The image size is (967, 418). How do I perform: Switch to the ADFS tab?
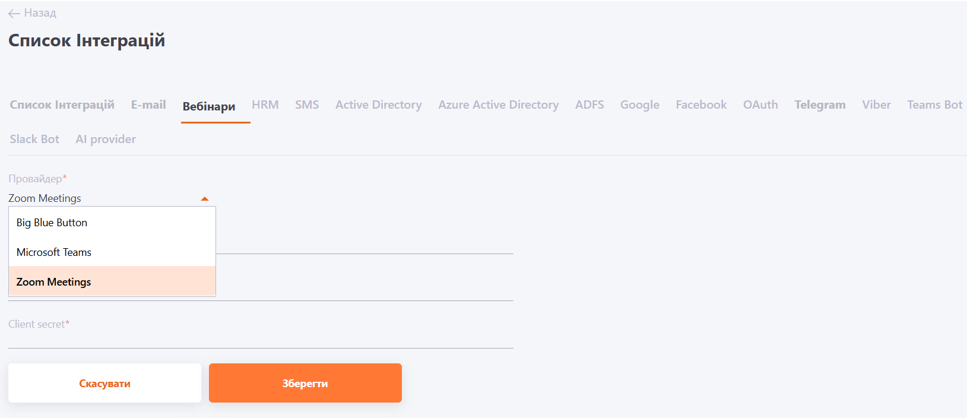coord(589,105)
